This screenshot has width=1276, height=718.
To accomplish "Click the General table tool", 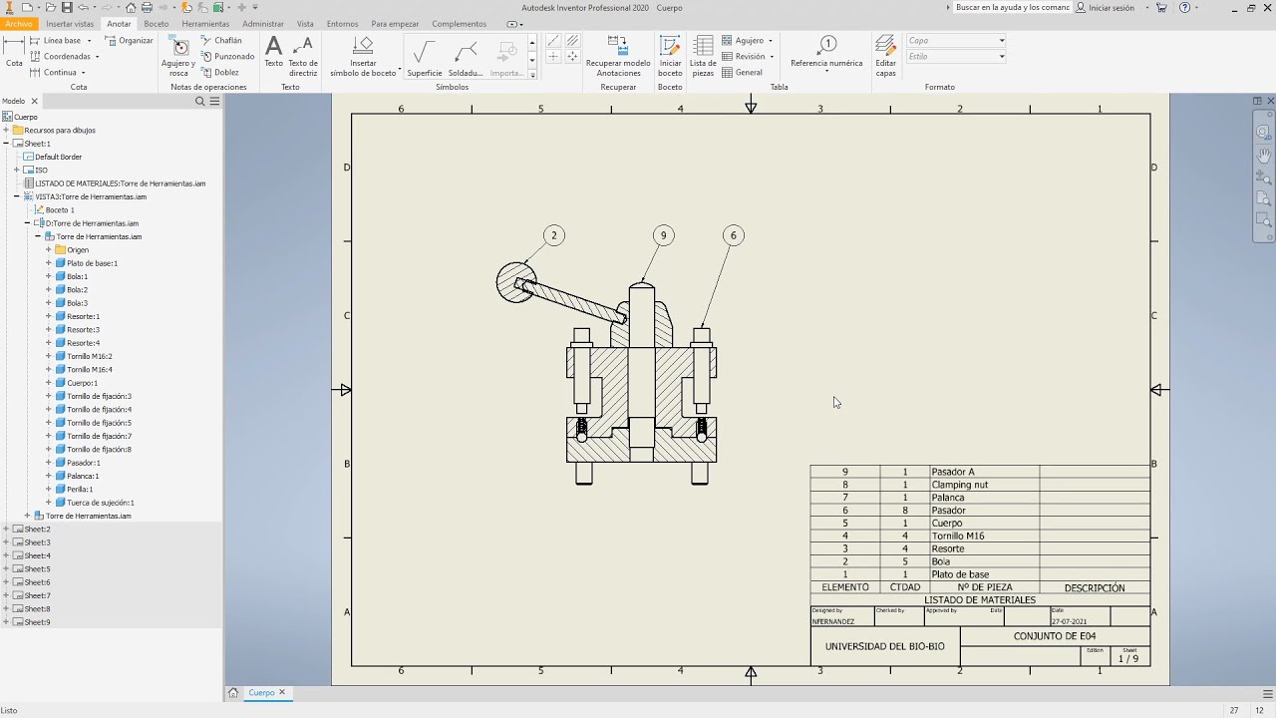I will click(x=743, y=73).
